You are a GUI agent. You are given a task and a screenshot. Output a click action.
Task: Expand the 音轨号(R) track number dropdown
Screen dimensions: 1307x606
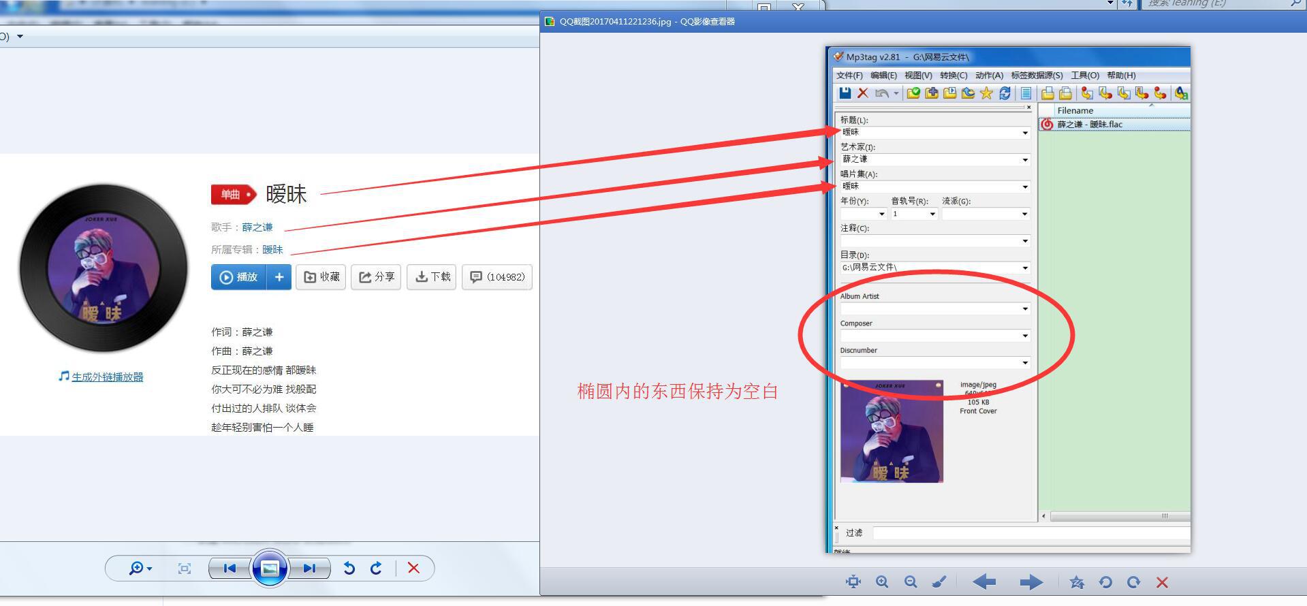click(932, 214)
